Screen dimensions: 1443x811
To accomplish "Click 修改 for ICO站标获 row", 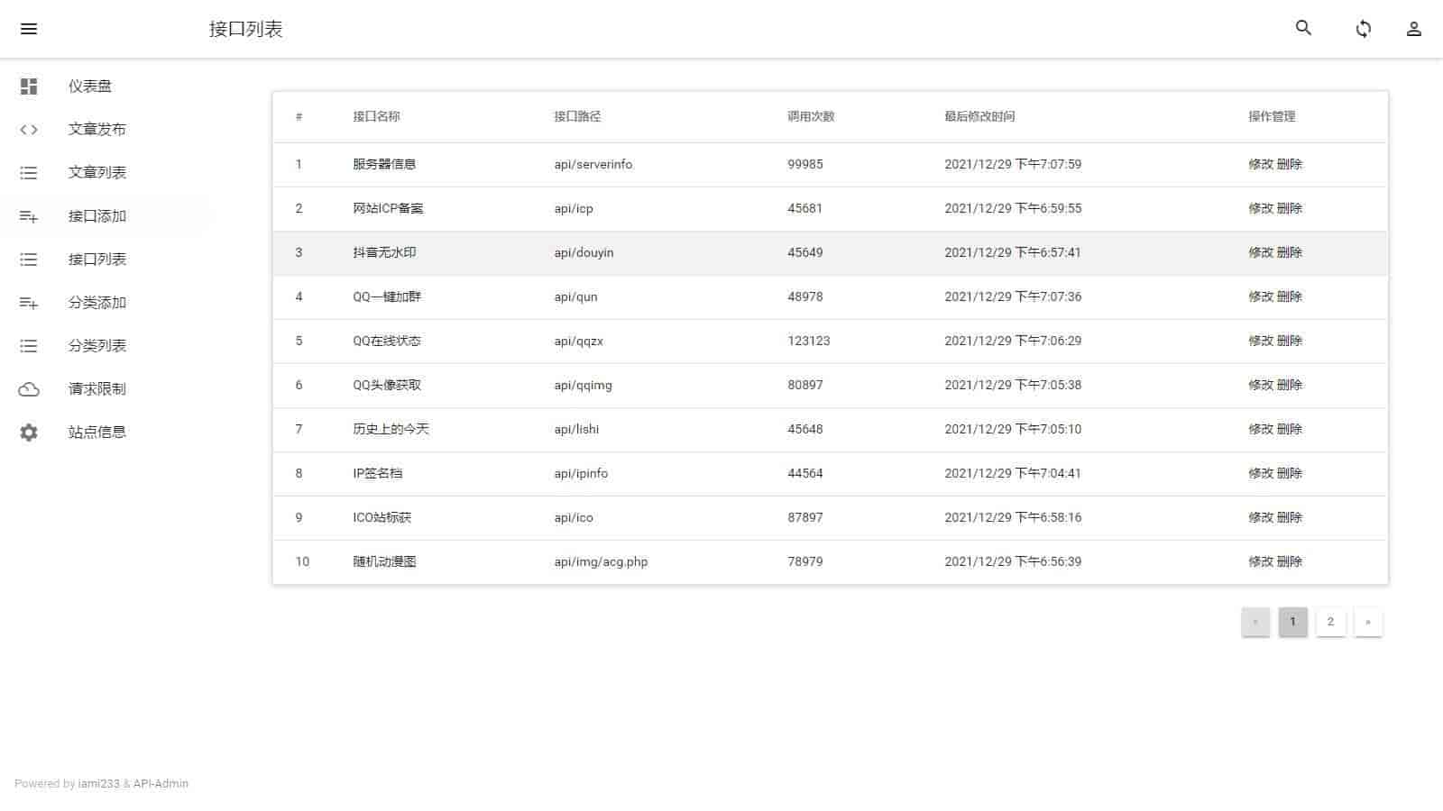I will pos(1261,517).
